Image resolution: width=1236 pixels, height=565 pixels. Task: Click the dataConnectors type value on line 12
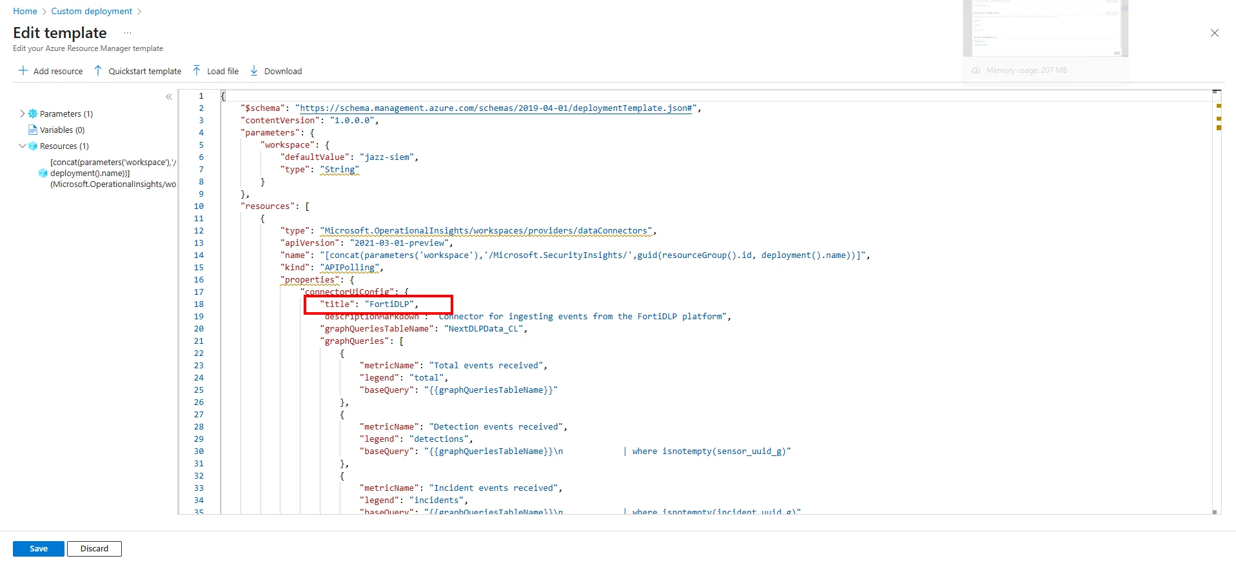(x=486, y=230)
